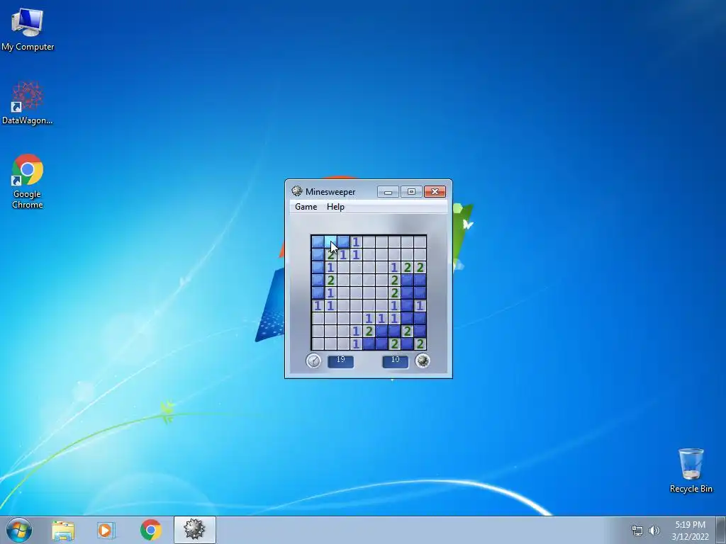Select the DataWagon desktop shortcut
Image resolution: width=726 pixels, height=544 pixels.
tap(28, 103)
